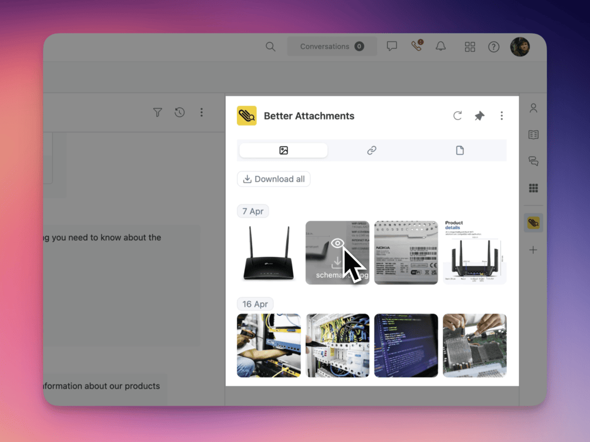Refresh the Better Attachments panel
This screenshot has width=590, height=442.
coord(457,116)
